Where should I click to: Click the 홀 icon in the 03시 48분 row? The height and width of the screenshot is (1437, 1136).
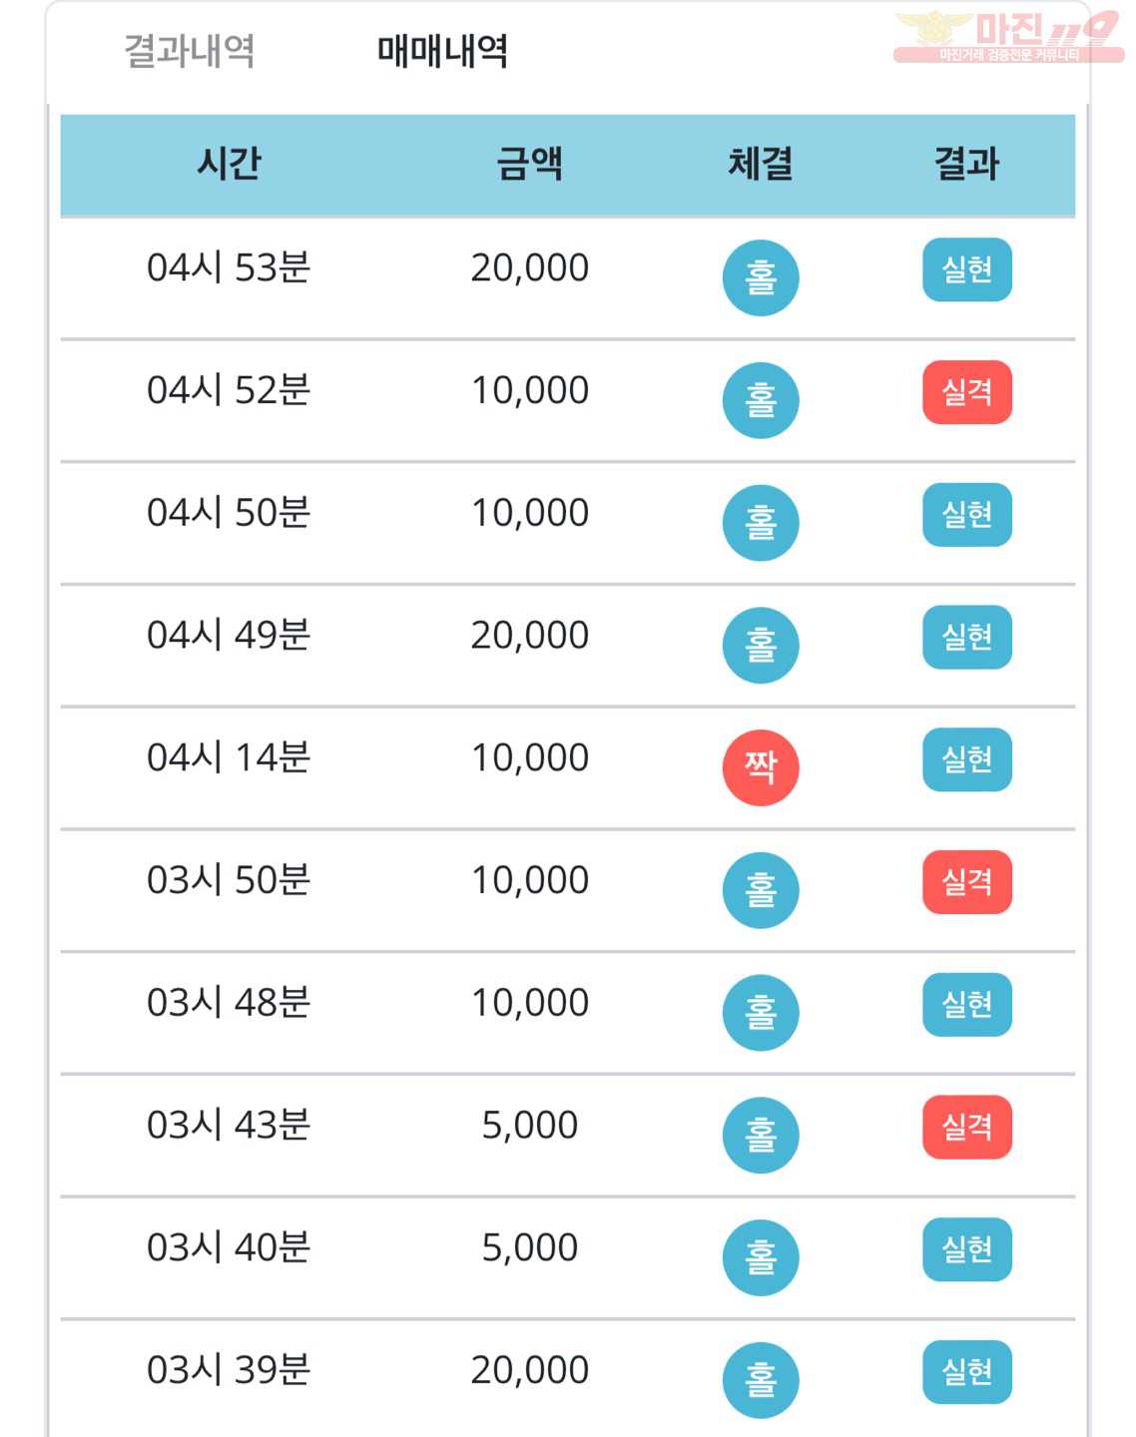click(x=761, y=1013)
